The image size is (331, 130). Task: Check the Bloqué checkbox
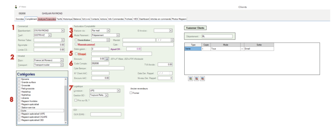point(76,54)
